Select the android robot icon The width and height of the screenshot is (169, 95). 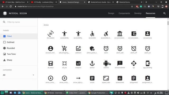(x=106, y=63)
